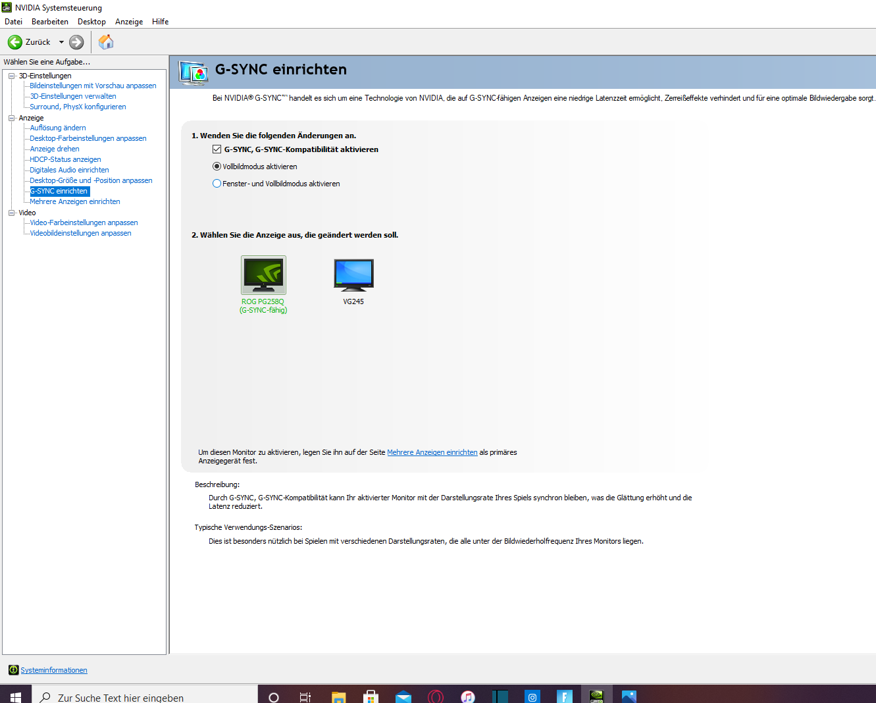This screenshot has width=876, height=703.
Task: Select the ROG PG258Q monitor
Action: [263, 275]
